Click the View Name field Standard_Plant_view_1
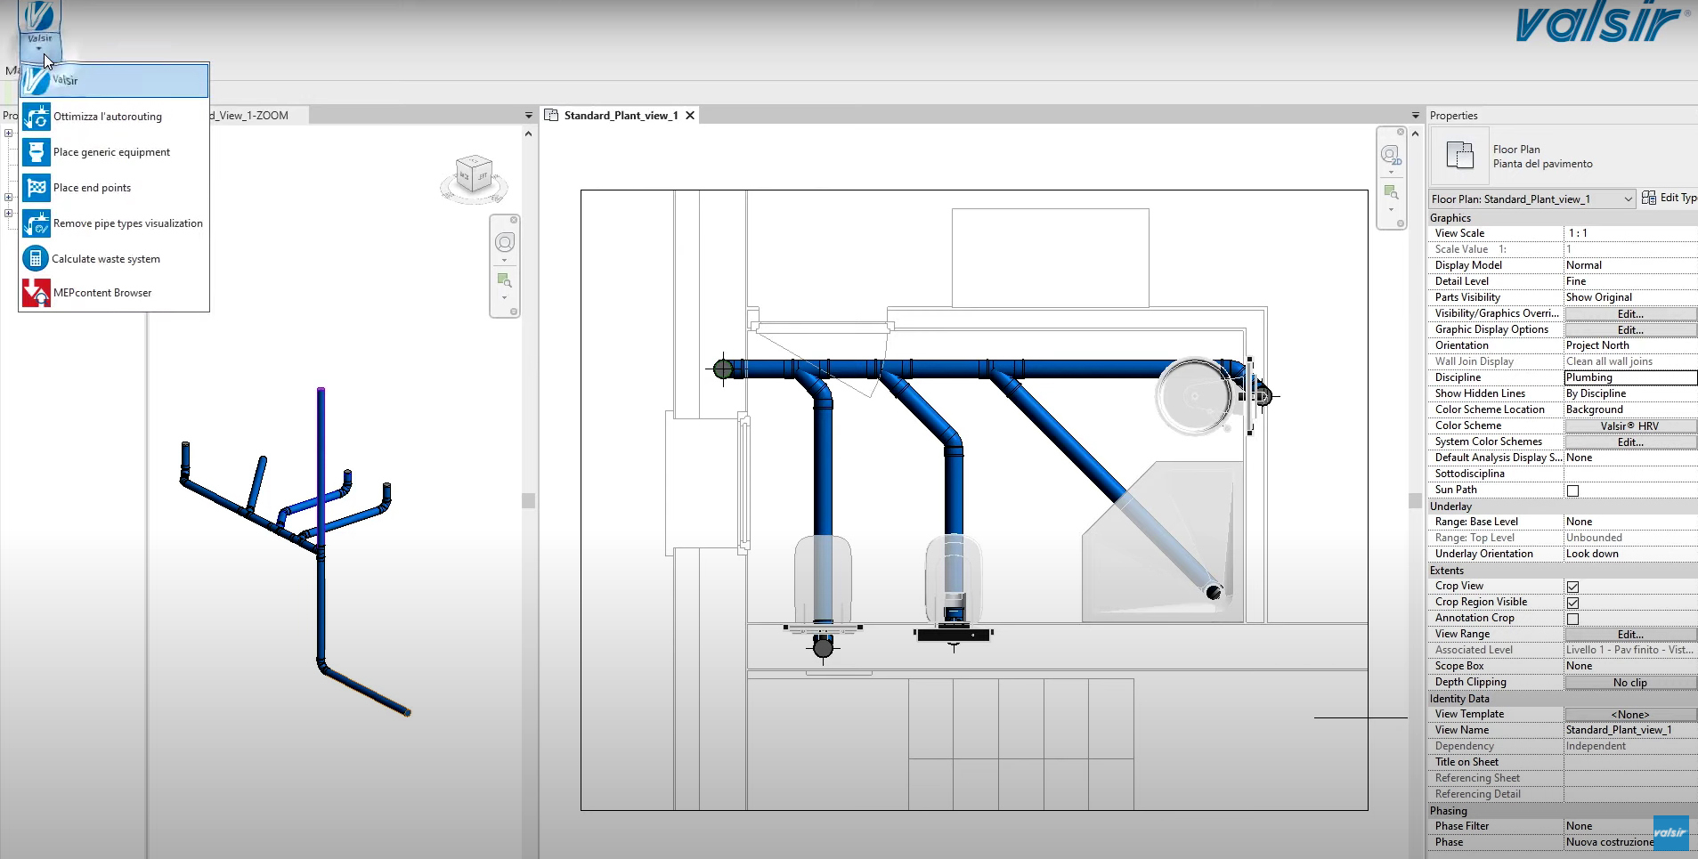This screenshot has height=859, width=1698. pos(1630,730)
